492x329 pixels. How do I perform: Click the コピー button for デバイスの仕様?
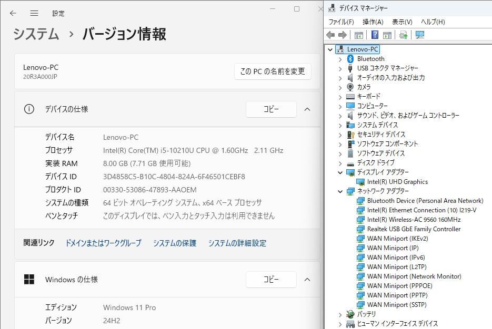pyautogui.click(x=271, y=109)
